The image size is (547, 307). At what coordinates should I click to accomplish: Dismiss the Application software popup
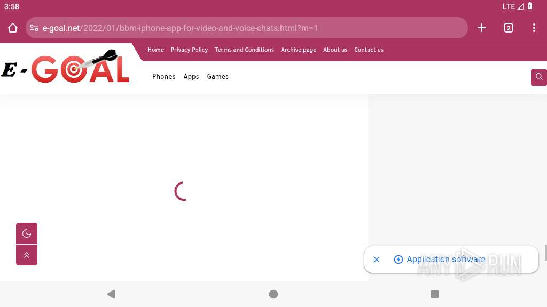point(377,260)
